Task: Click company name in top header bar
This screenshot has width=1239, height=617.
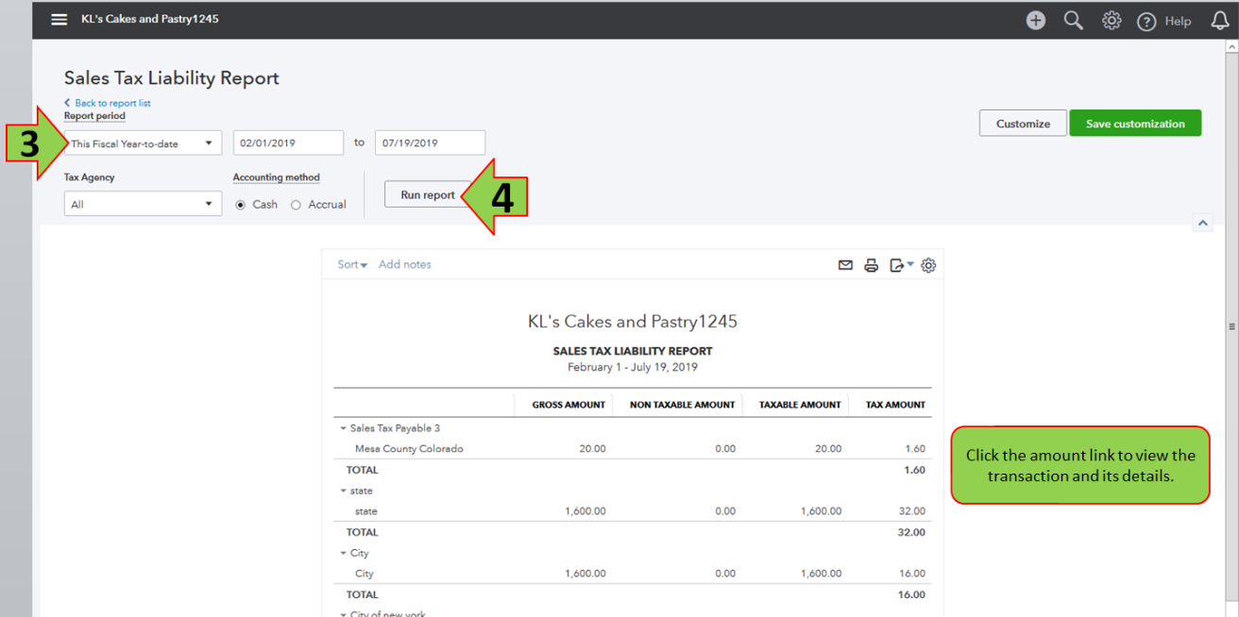Action: coord(150,19)
